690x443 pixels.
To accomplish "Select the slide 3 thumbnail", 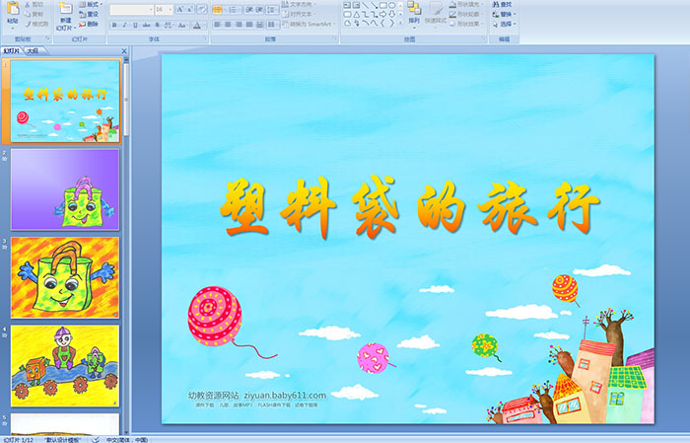I will [x=65, y=276].
